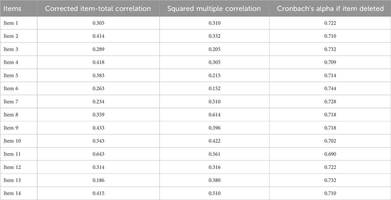391x200 pixels.
Task: Select the 0.415 cell in Item 14 row
Action: pos(98,193)
